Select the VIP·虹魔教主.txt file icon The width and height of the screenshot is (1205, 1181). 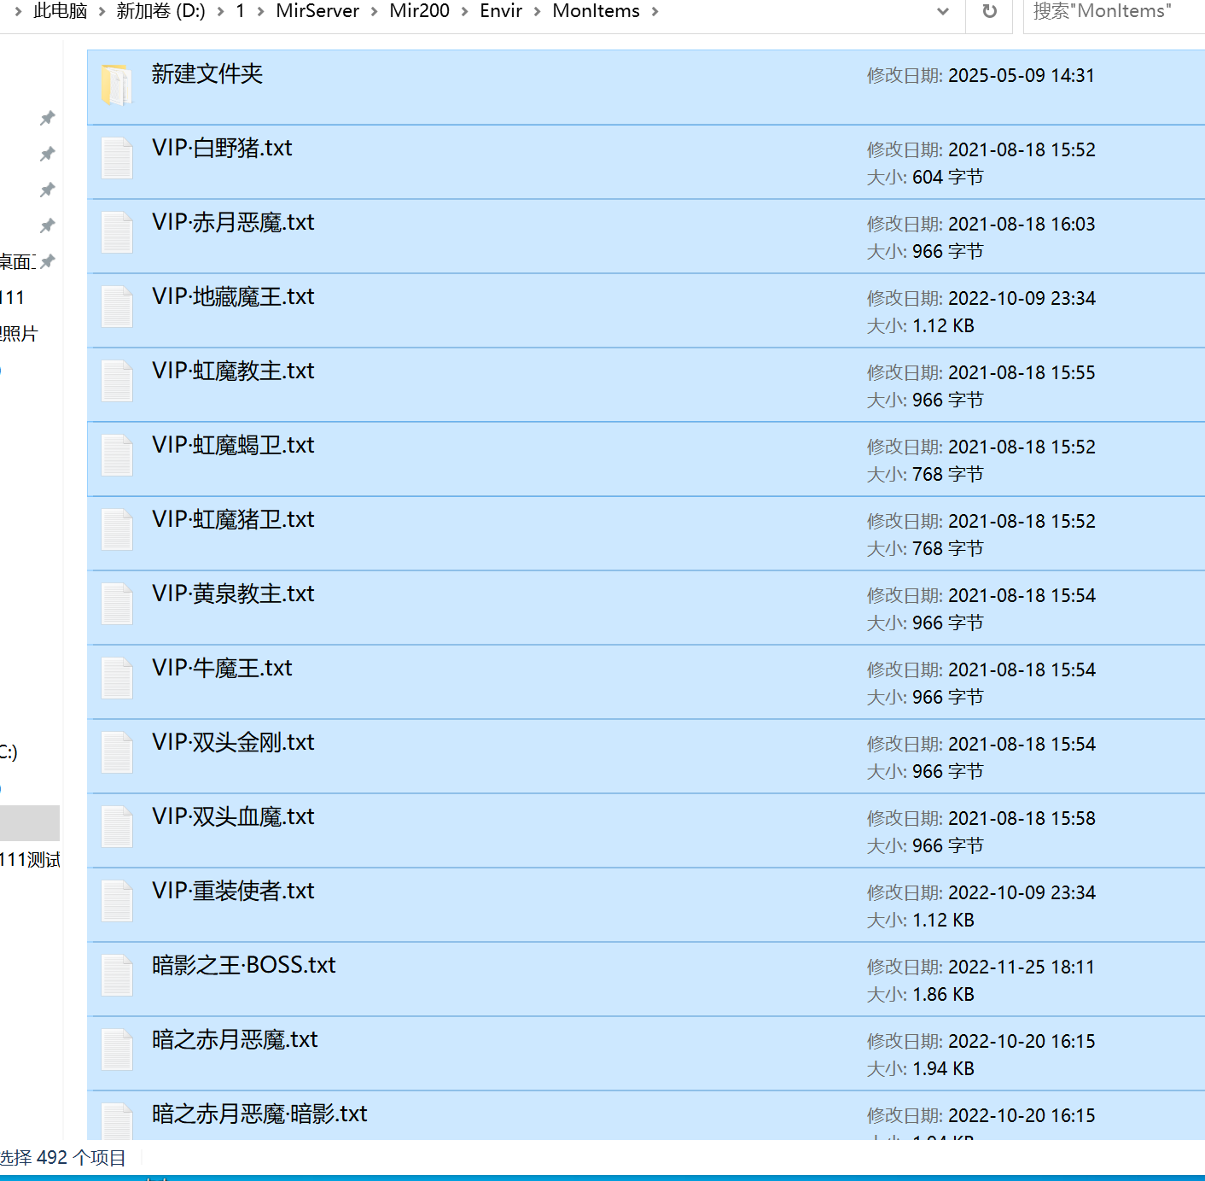(117, 381)
